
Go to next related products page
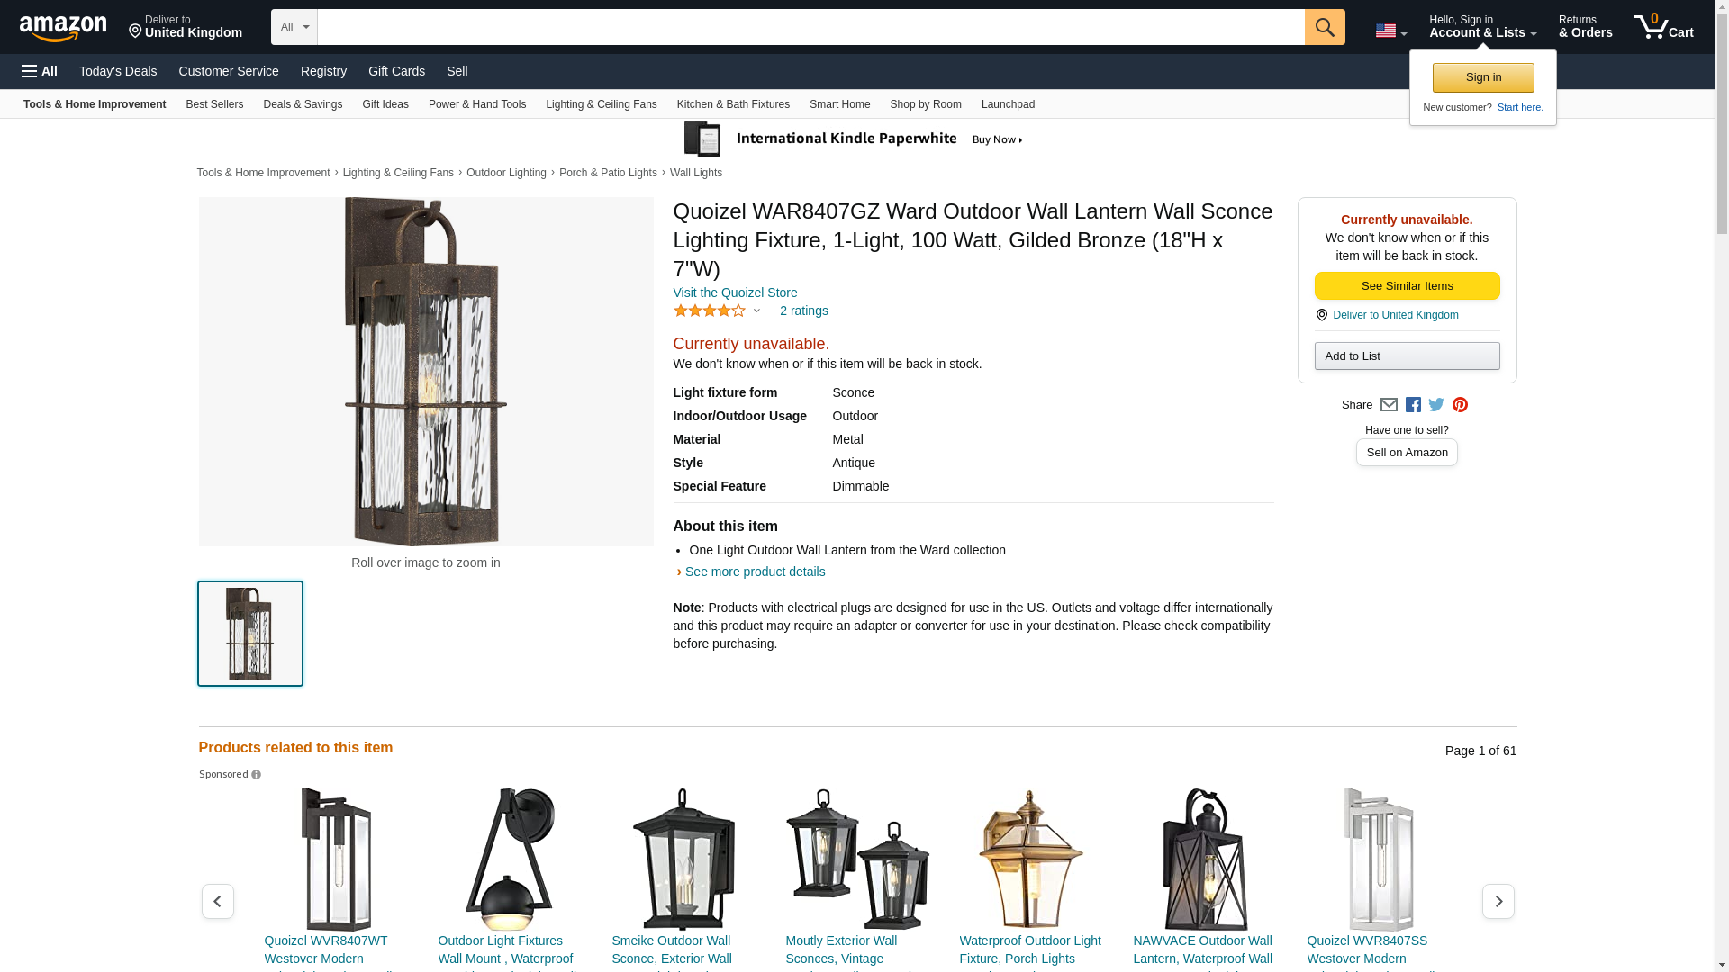click(x=1498, y=901)
